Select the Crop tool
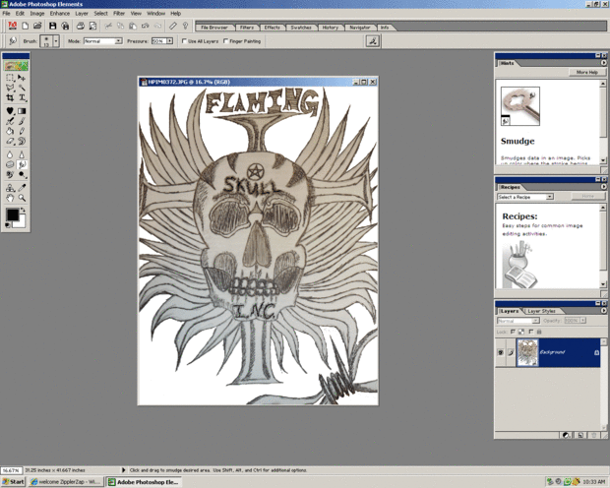This screenshot has height=488, width=610. click(x=10, y=97)
